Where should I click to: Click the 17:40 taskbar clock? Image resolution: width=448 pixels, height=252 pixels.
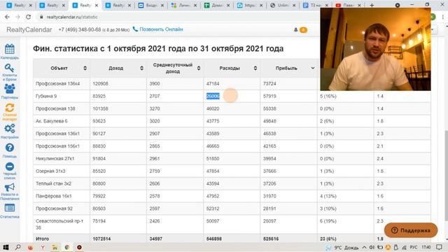[426, 247]
